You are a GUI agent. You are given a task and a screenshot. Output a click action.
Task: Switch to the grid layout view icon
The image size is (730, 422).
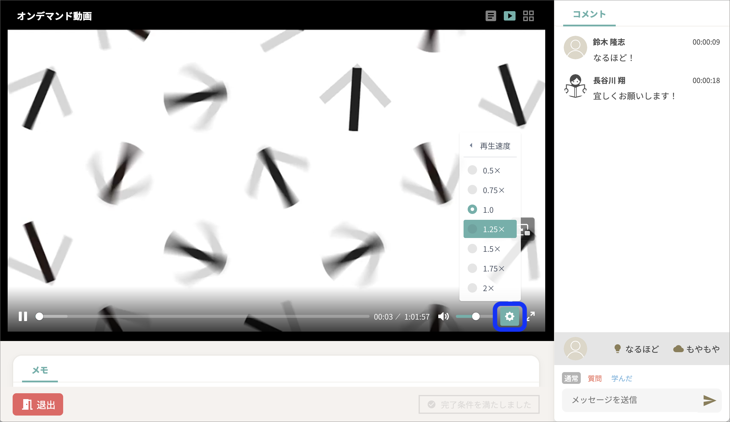click(528, 16)
